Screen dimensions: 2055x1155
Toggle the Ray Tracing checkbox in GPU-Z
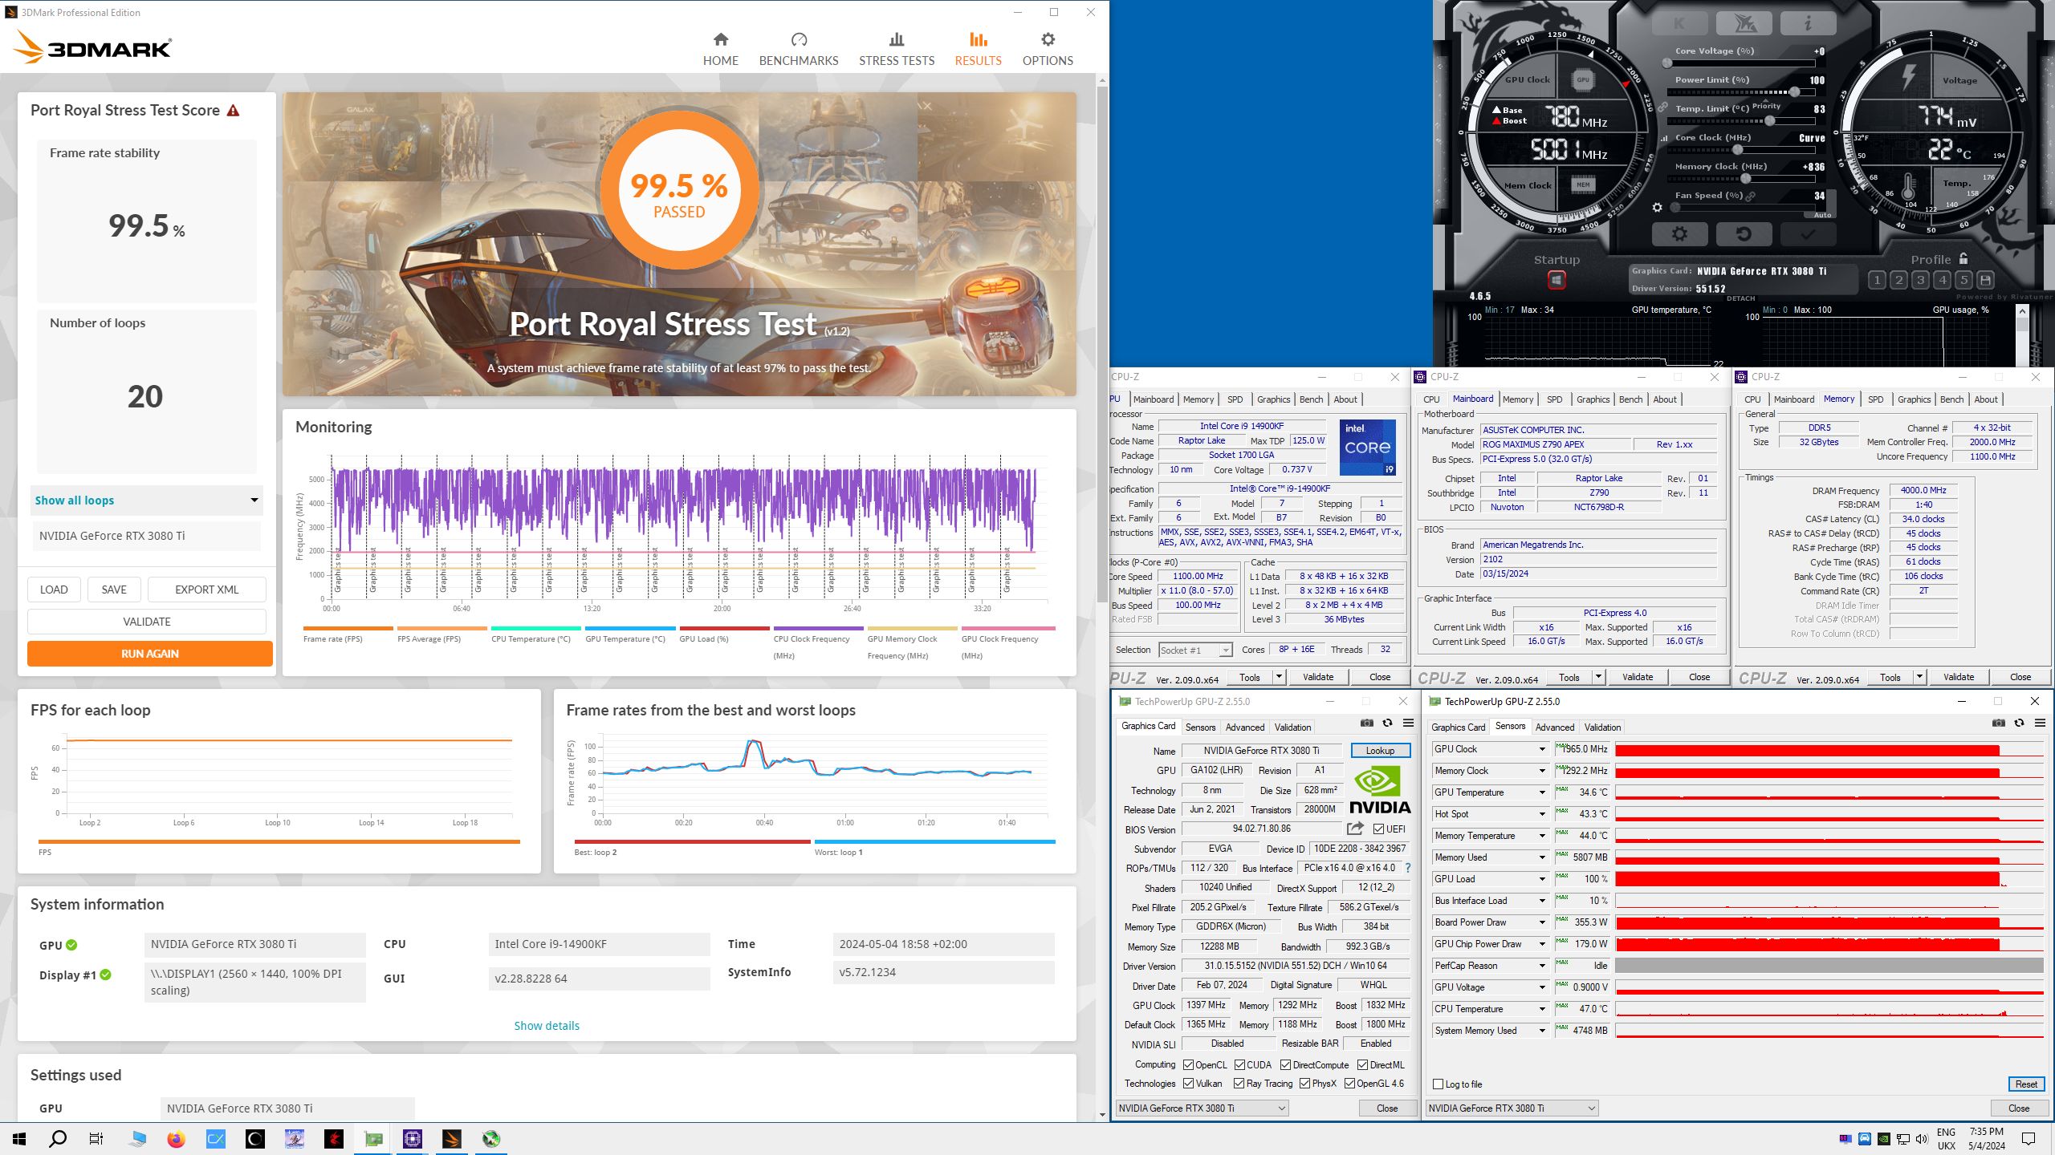pyautogui.click(x=1239, y=1084)
